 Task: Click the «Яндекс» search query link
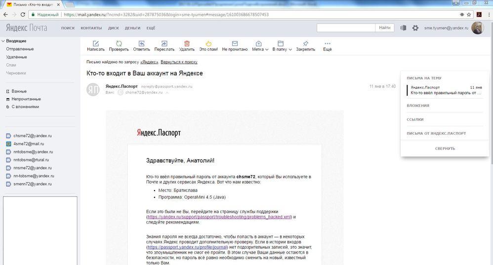[149, 62]
